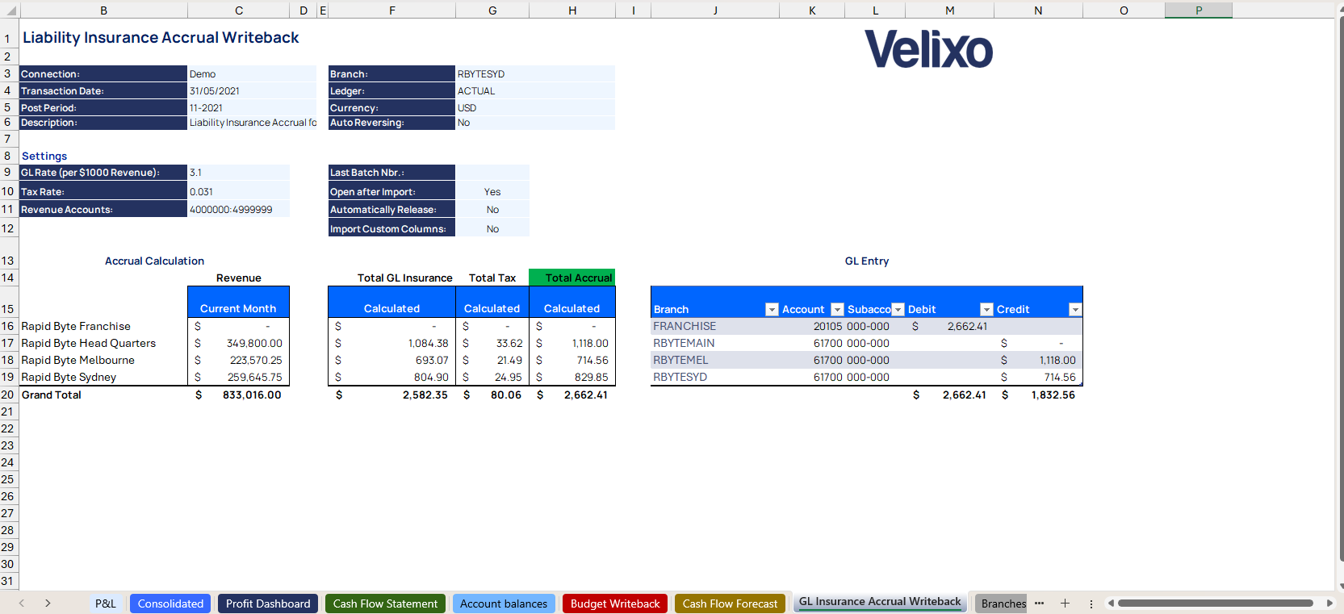1344x614 pixels.
Task: Select the '1,084.38' GL Insurance cell
Action: [x=391, y=343]
